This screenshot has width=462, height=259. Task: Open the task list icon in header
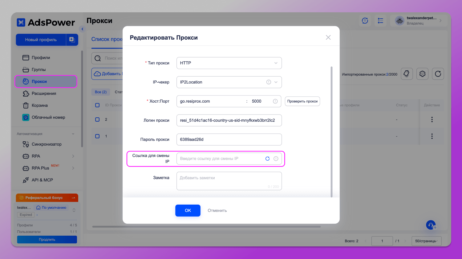pos(381,21)
